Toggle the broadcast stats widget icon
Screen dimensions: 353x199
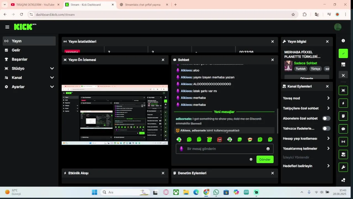click(x=343, y=142)
